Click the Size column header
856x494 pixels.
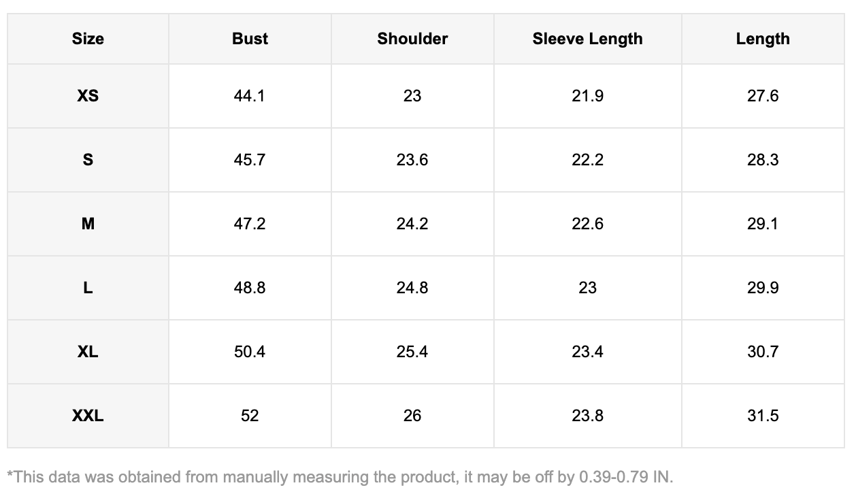tap(88, 39)
